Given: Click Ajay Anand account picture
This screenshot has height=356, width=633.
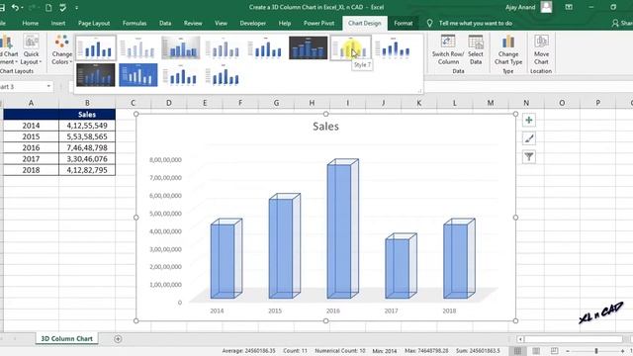Looking at the screenshot, I should click(x=546, y=7).
